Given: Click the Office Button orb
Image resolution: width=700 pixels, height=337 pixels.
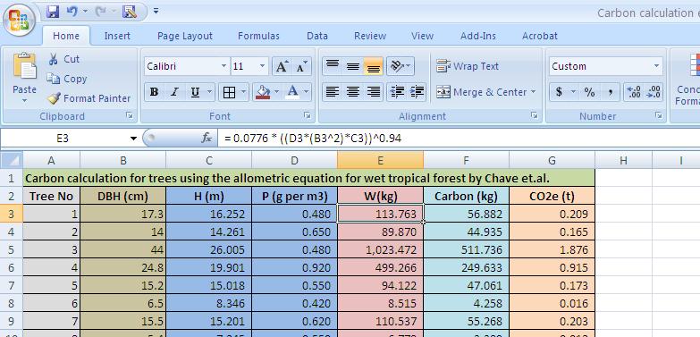Looking at the screenshot, I should (18, 20).
